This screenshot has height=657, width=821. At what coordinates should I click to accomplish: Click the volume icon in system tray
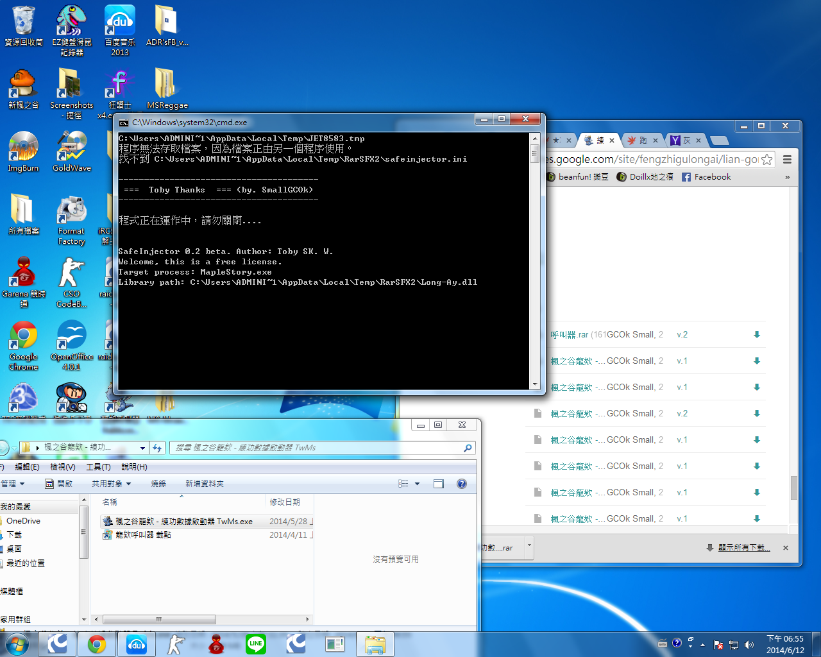749,644
